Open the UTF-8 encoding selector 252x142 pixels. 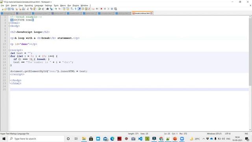(x=228, y=134)
